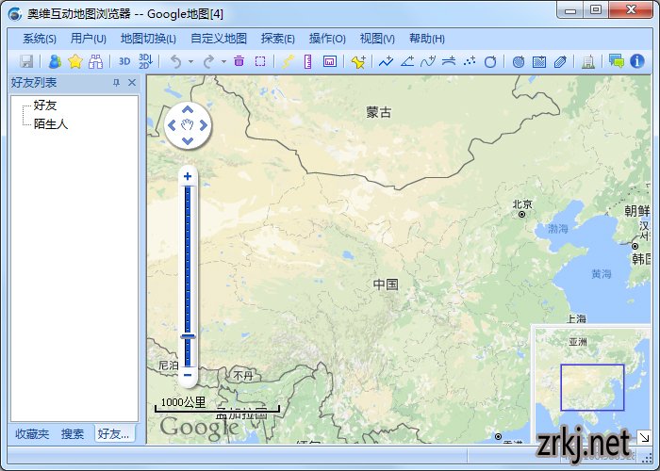Open the user/friends icon in toolbar
The width and height of the screenshot is (660, 471).
tap(55, 62)
